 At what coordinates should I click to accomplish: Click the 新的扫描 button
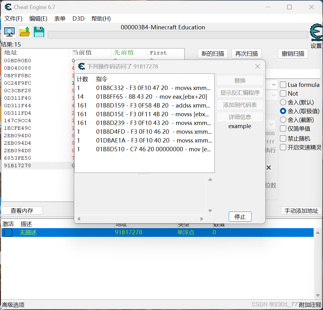click(x=213, y=54)
